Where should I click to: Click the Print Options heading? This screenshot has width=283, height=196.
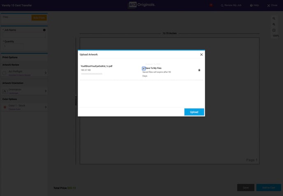click(10, 58)
